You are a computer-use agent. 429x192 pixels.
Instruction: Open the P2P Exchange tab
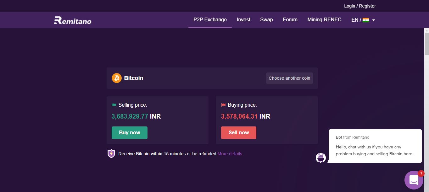(x=210, y=20)
